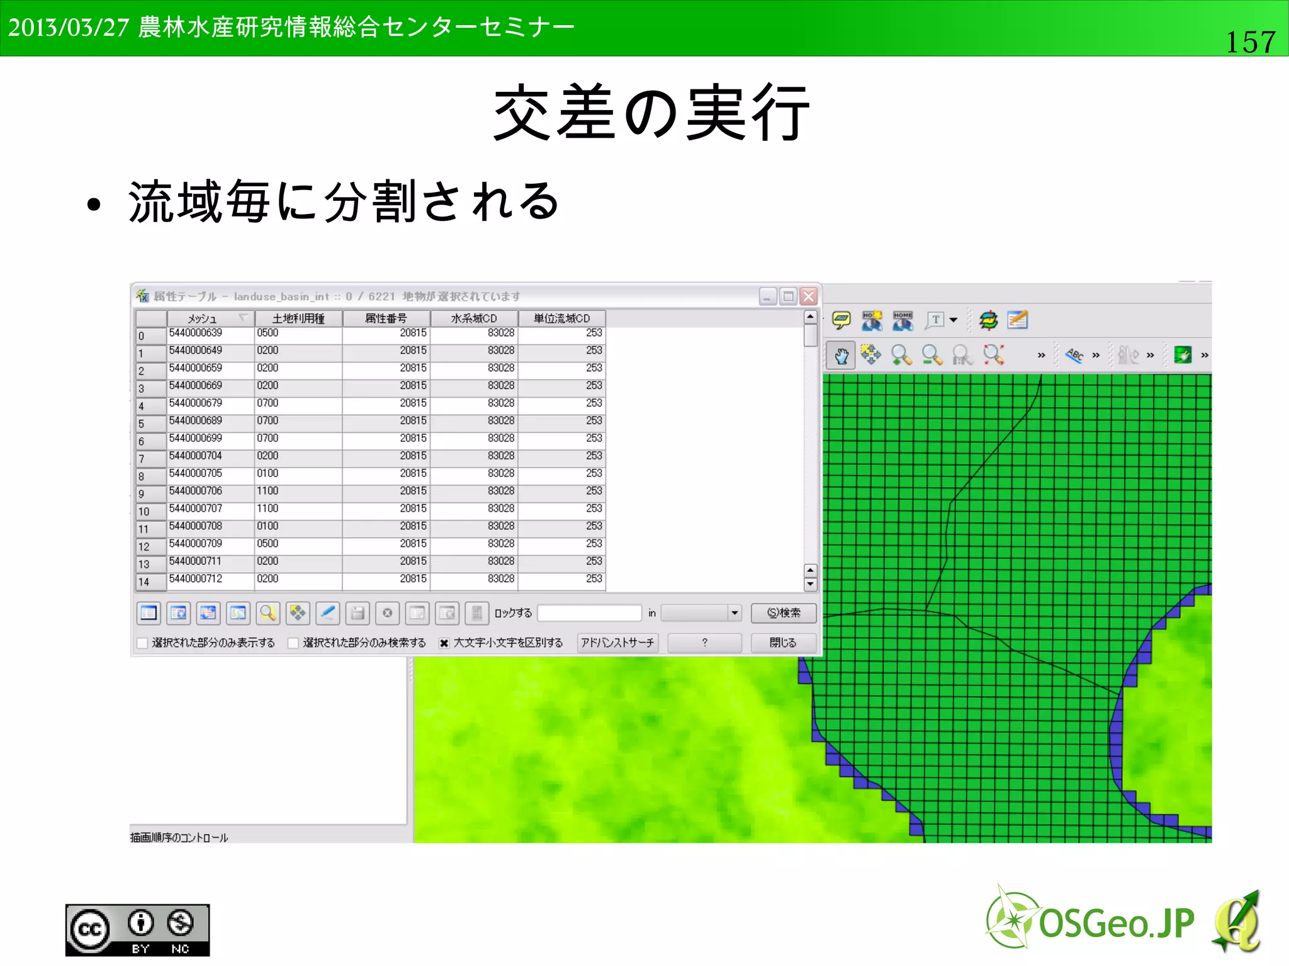Click 描画順序のコントロール panel label
Screen dimensions: 1289x966
pyautogui.click(x=179, y=838)
